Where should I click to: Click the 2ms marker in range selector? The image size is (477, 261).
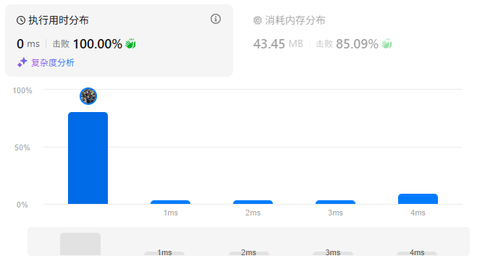click(249, 253)
